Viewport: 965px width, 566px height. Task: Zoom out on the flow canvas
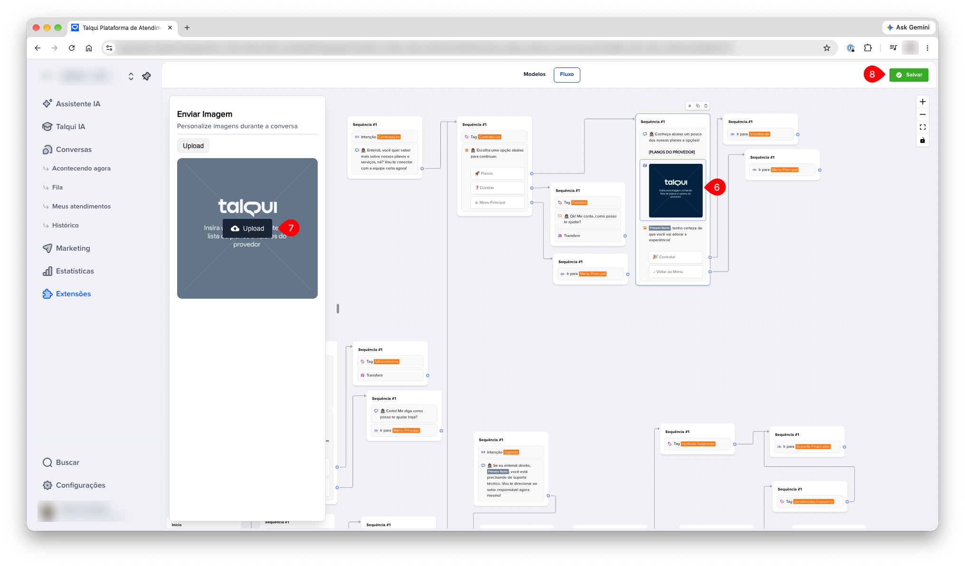(922, 114)
